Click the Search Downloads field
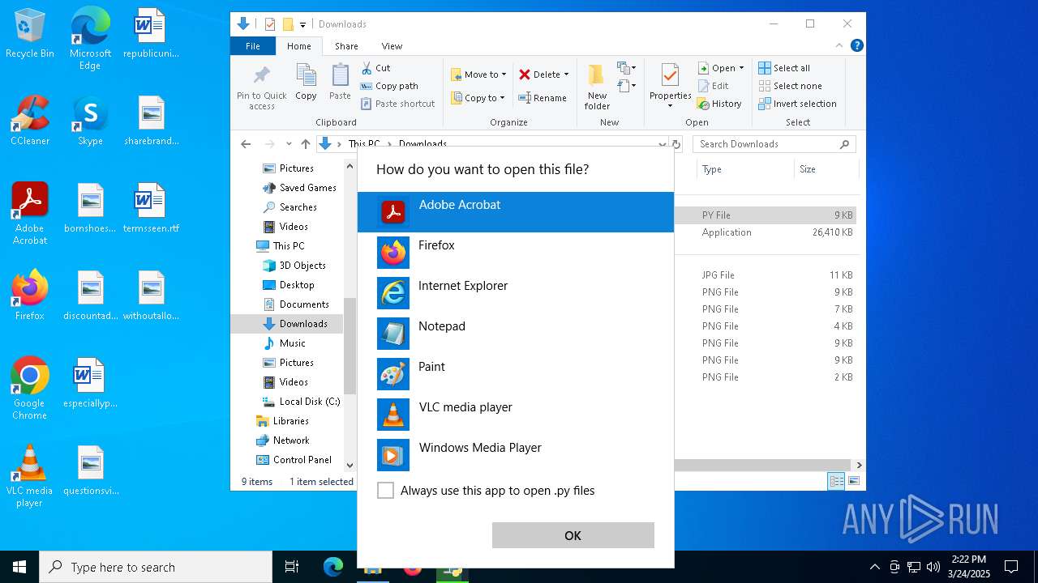 (766, 144)
